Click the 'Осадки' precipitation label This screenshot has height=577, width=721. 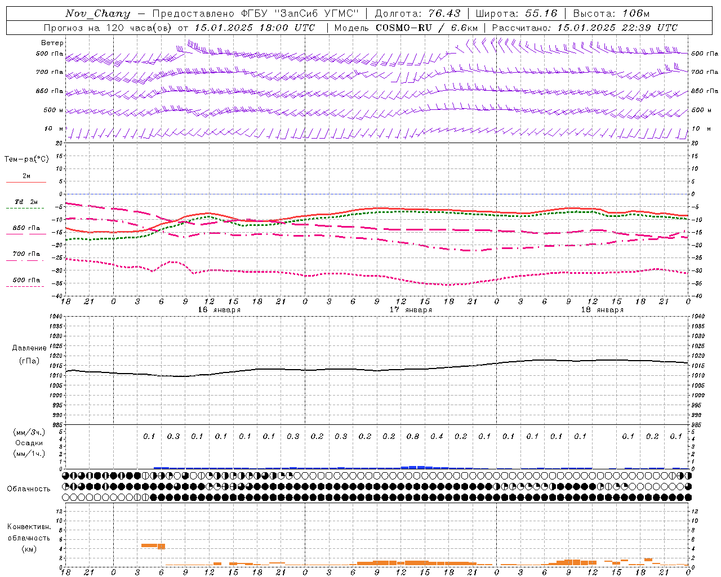pos(29,443)
